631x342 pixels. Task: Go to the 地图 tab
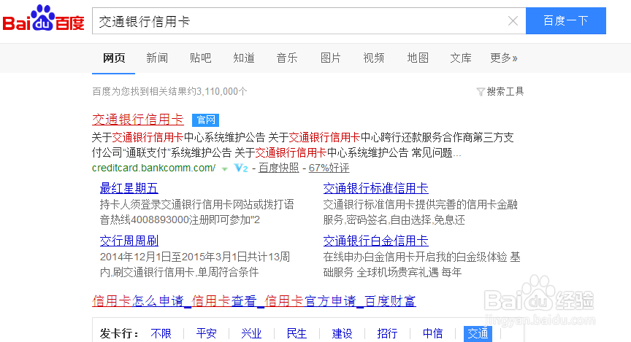pos(418,58)
